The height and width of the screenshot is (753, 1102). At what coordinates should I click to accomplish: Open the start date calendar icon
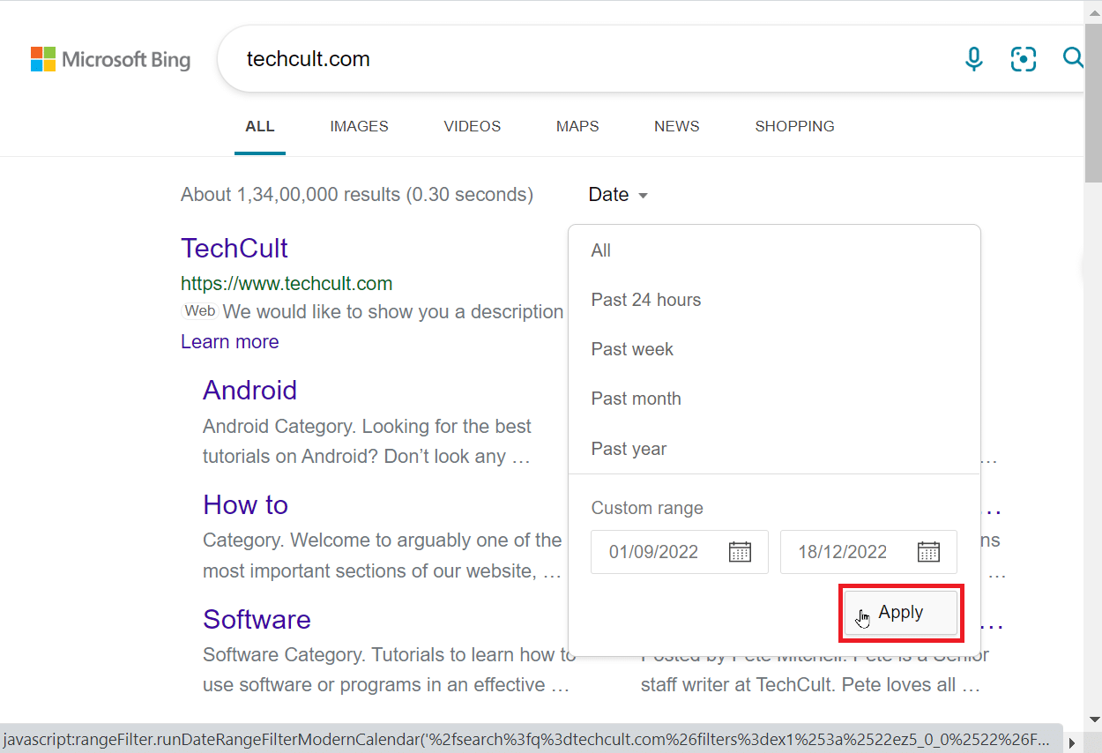(x=740, y=552)
